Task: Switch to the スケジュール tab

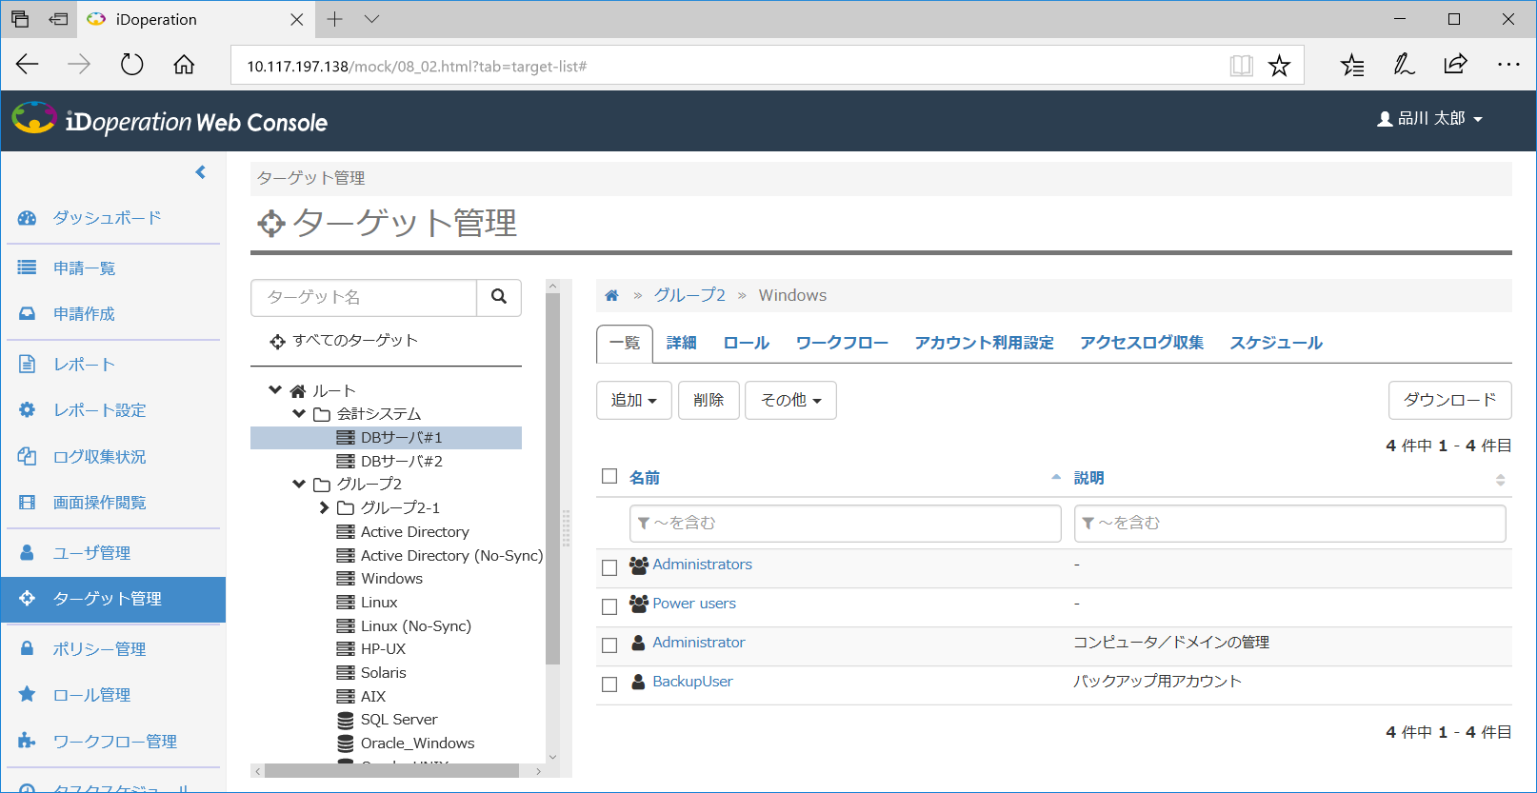Action: pyautogui.click(x=1276, y=343)
